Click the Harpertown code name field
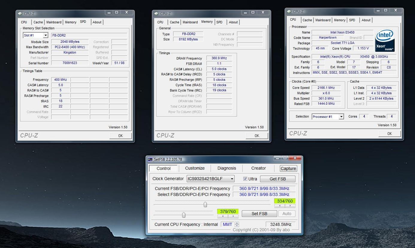 [x=328, y=38]
